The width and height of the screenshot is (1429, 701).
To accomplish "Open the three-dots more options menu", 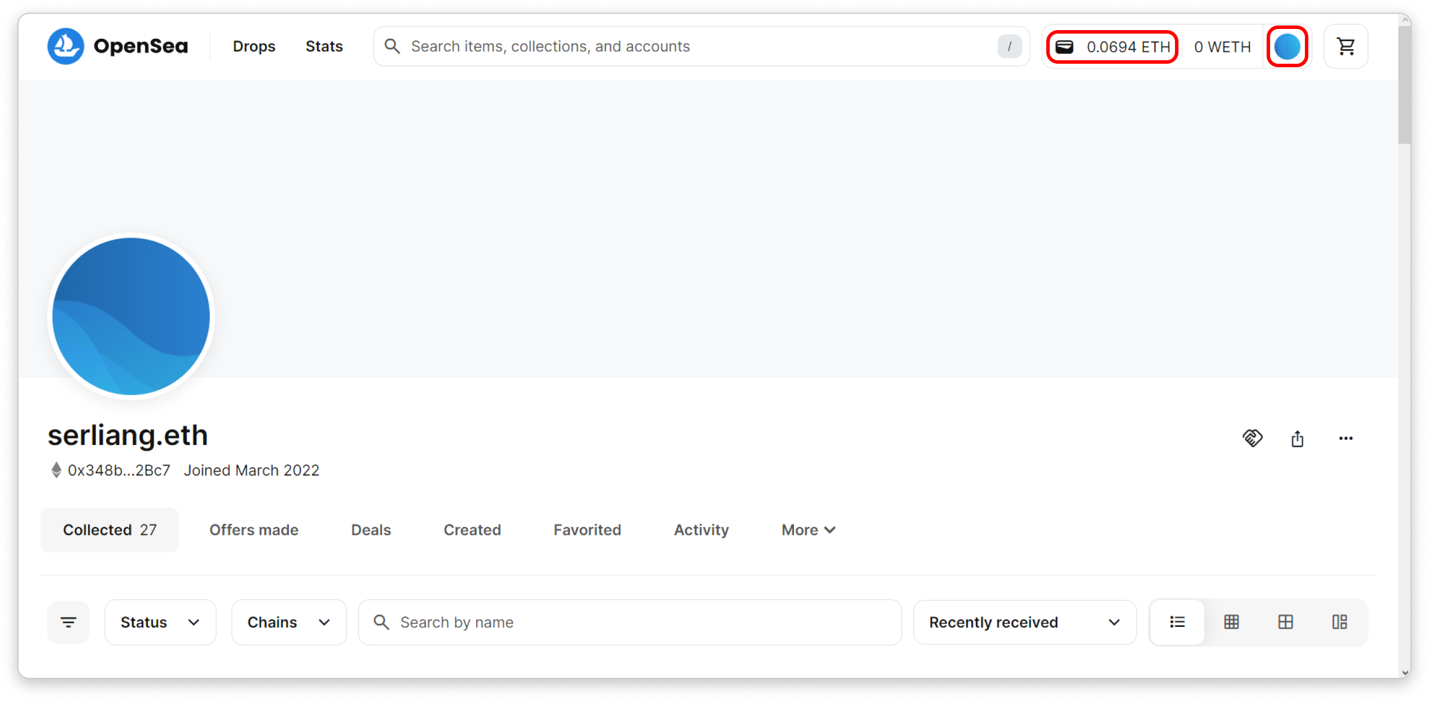I will point(1345,439).
